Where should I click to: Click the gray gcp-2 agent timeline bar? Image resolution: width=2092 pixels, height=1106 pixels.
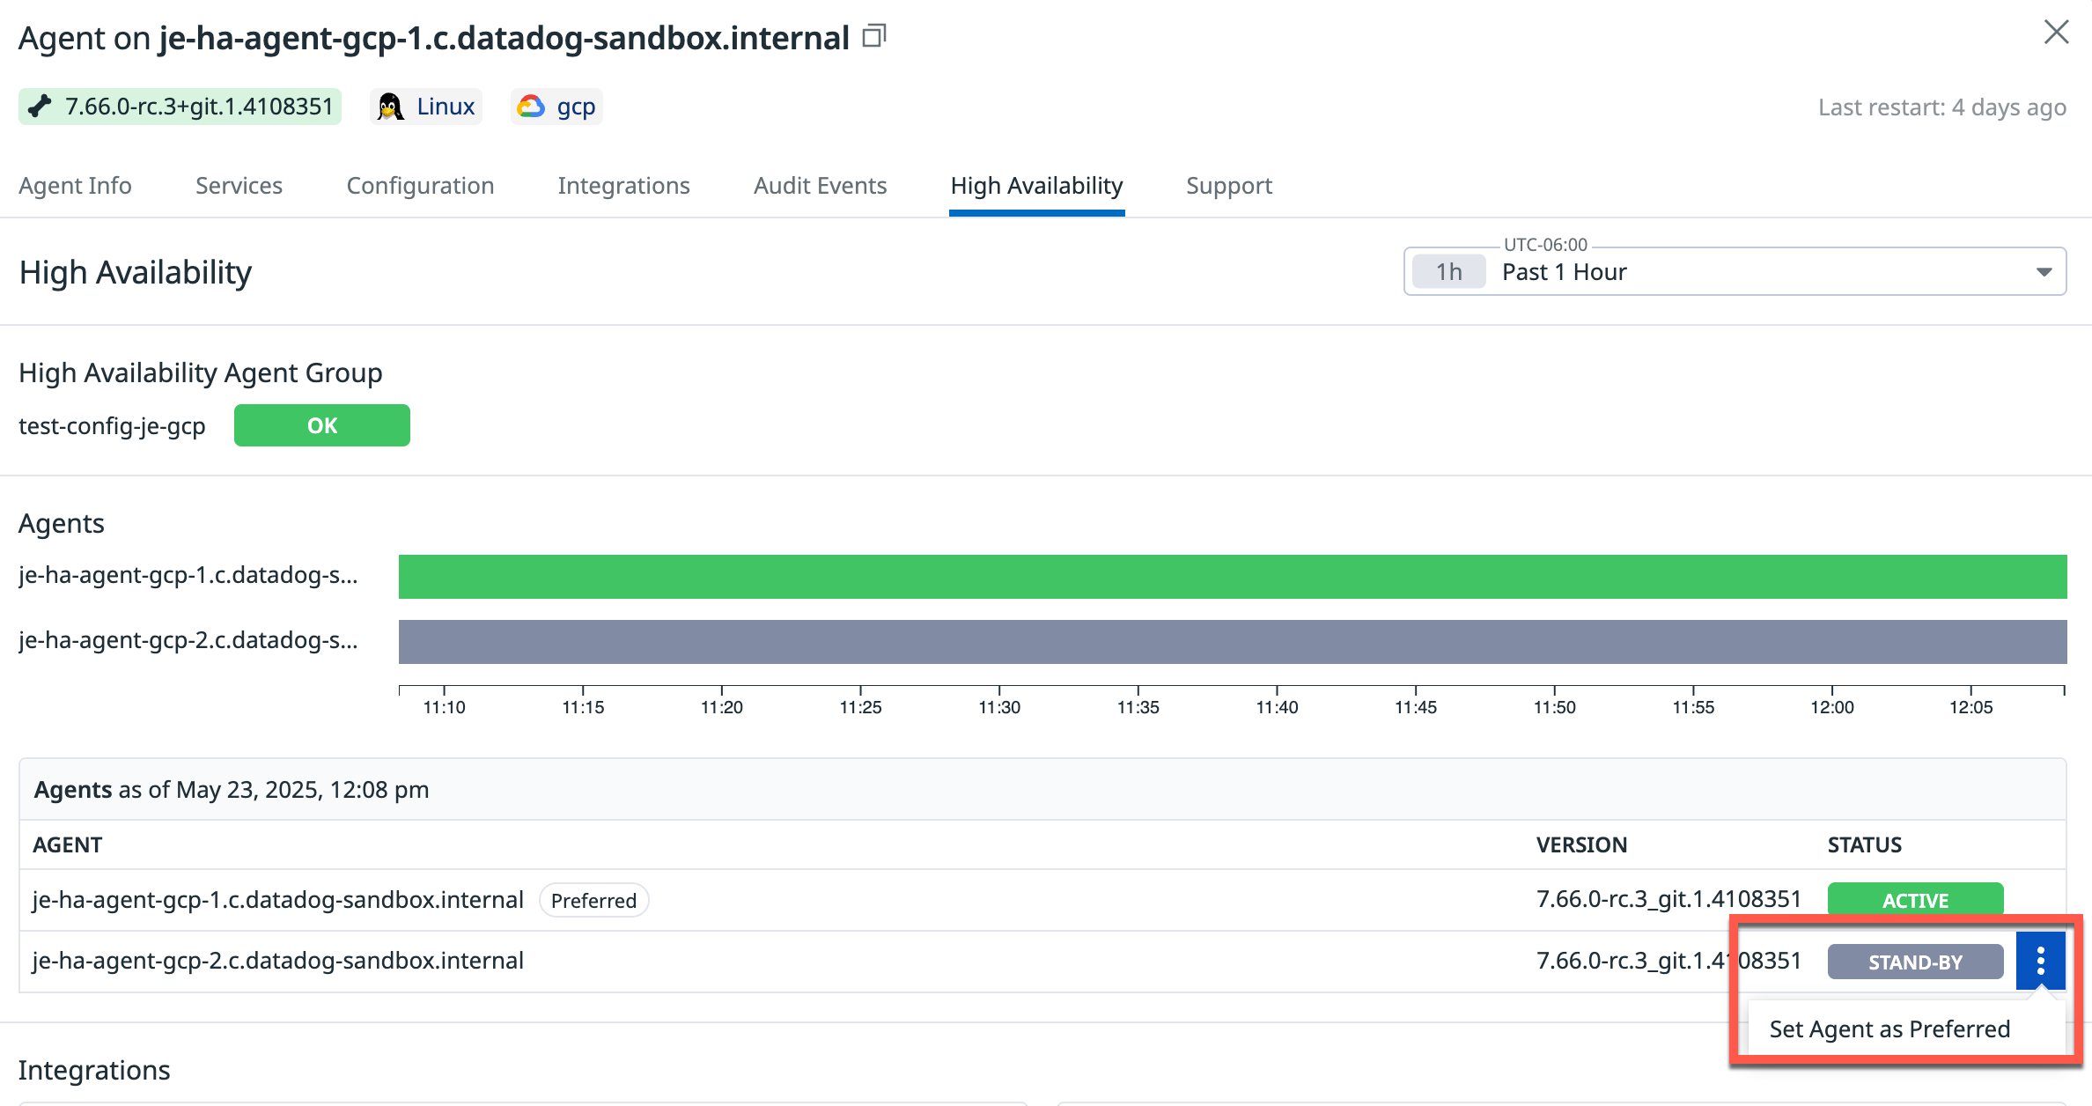(x=1233, y=642)
